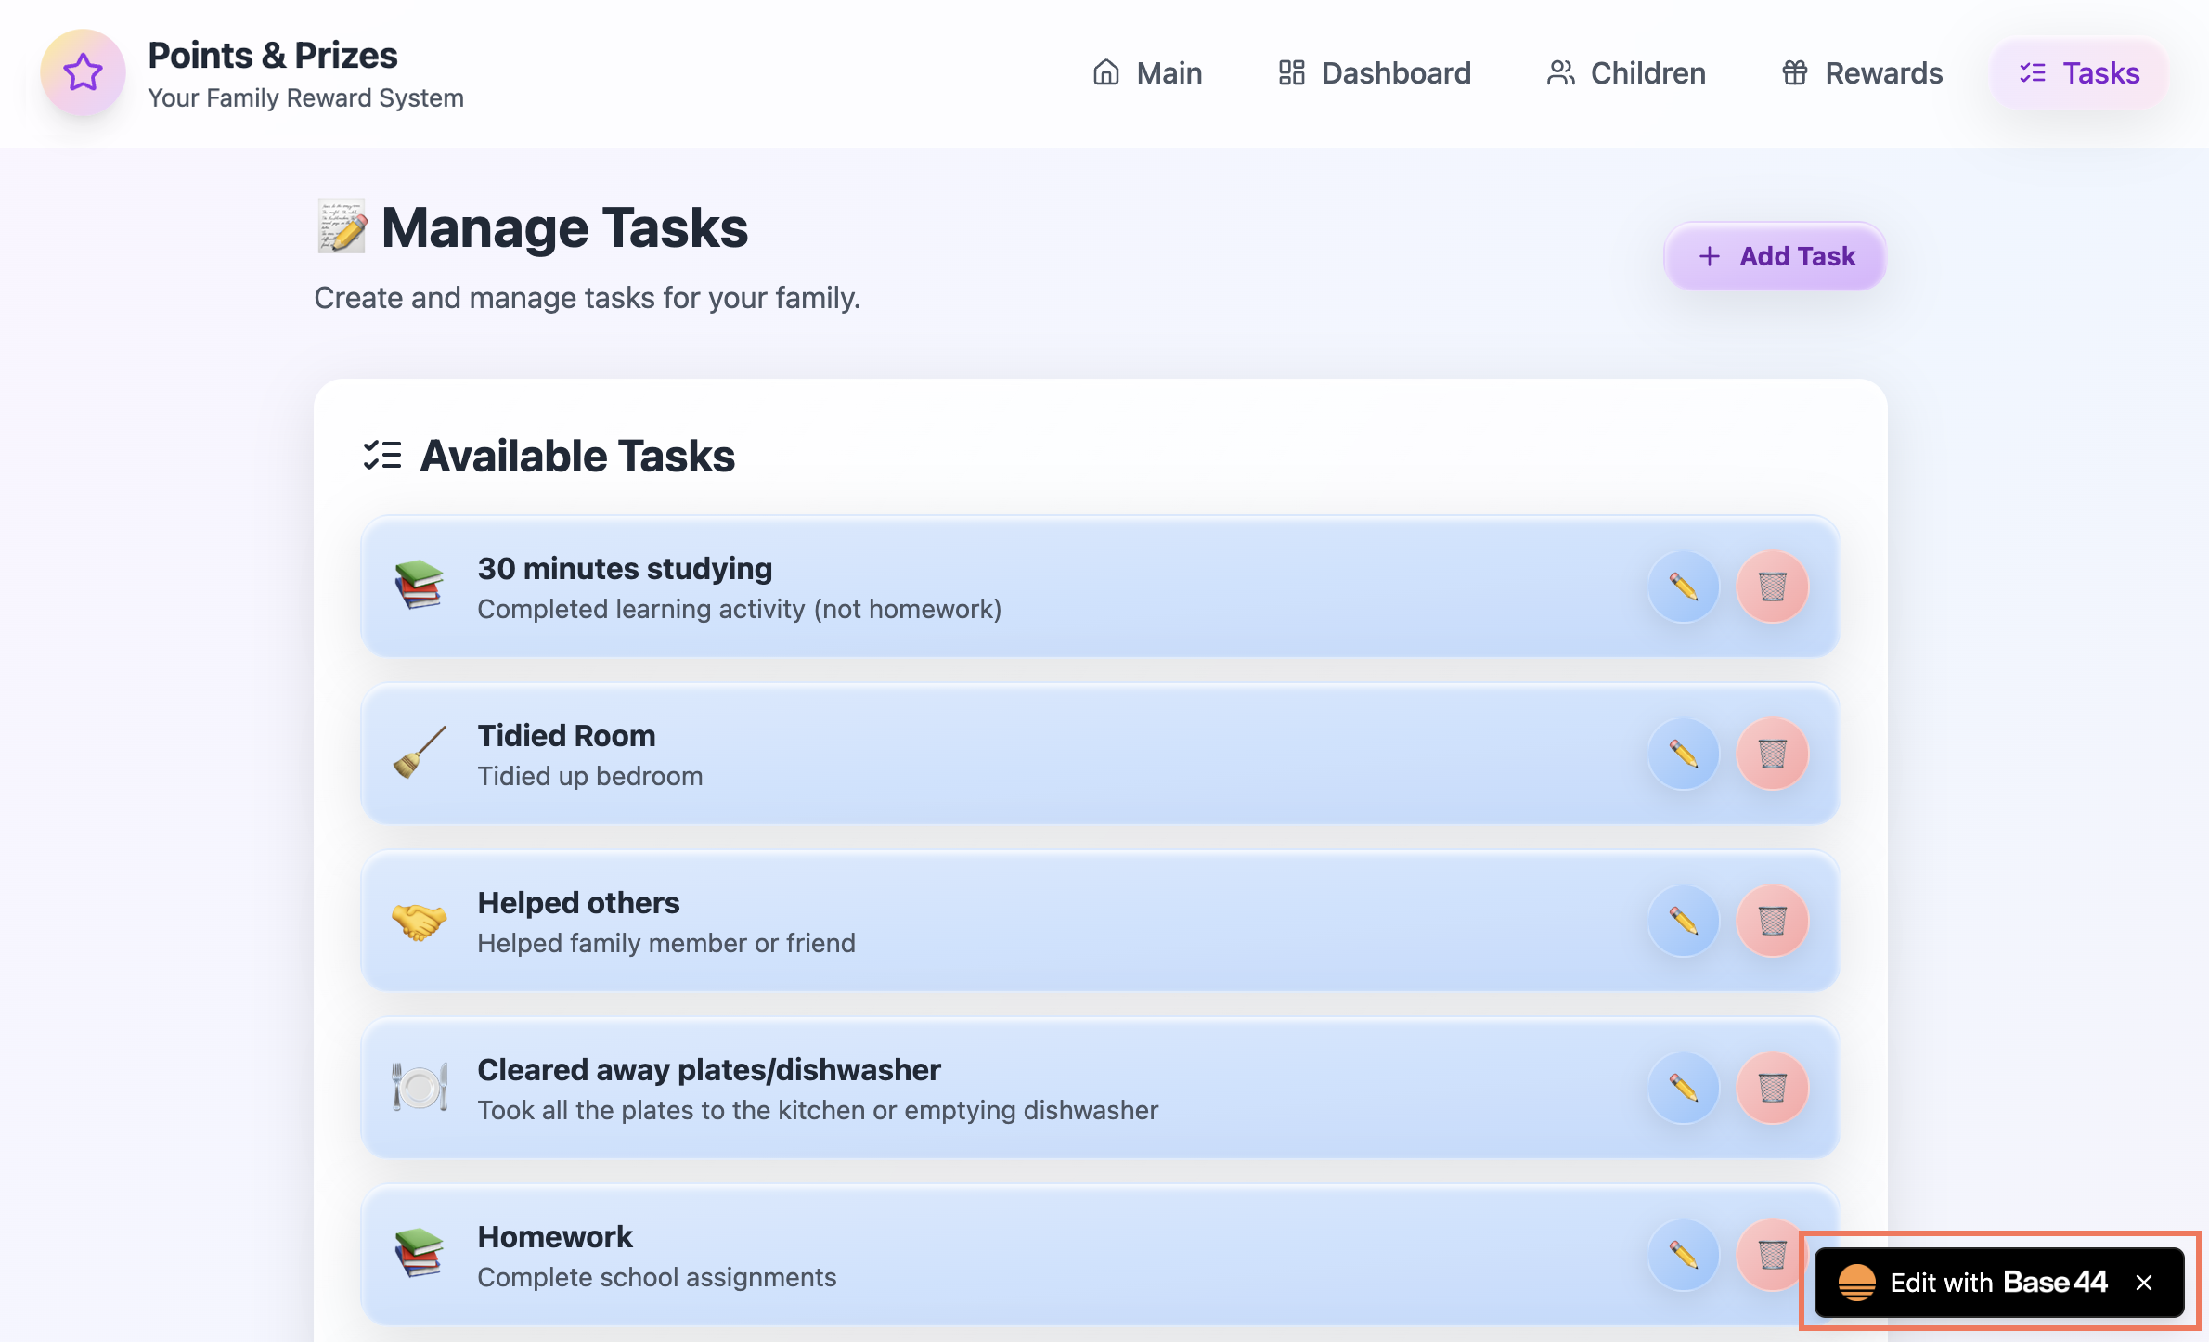Edit Cleared away plates/dishwasher task
This screenshot has height=1342, width=2209.
point(1683,1088)
